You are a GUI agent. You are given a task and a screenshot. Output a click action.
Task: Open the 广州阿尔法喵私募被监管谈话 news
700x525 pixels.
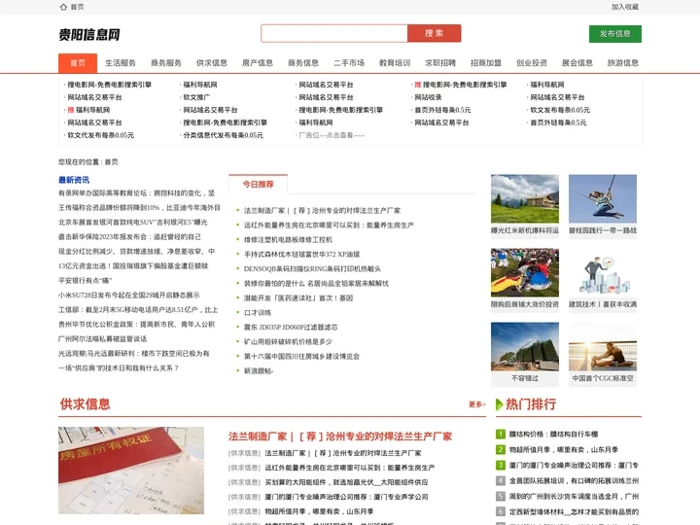pos(103,339)
